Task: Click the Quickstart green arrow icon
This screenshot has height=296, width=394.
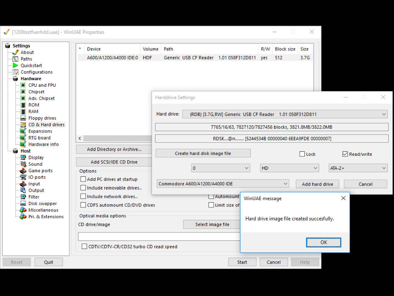Action: pos(15,66)
